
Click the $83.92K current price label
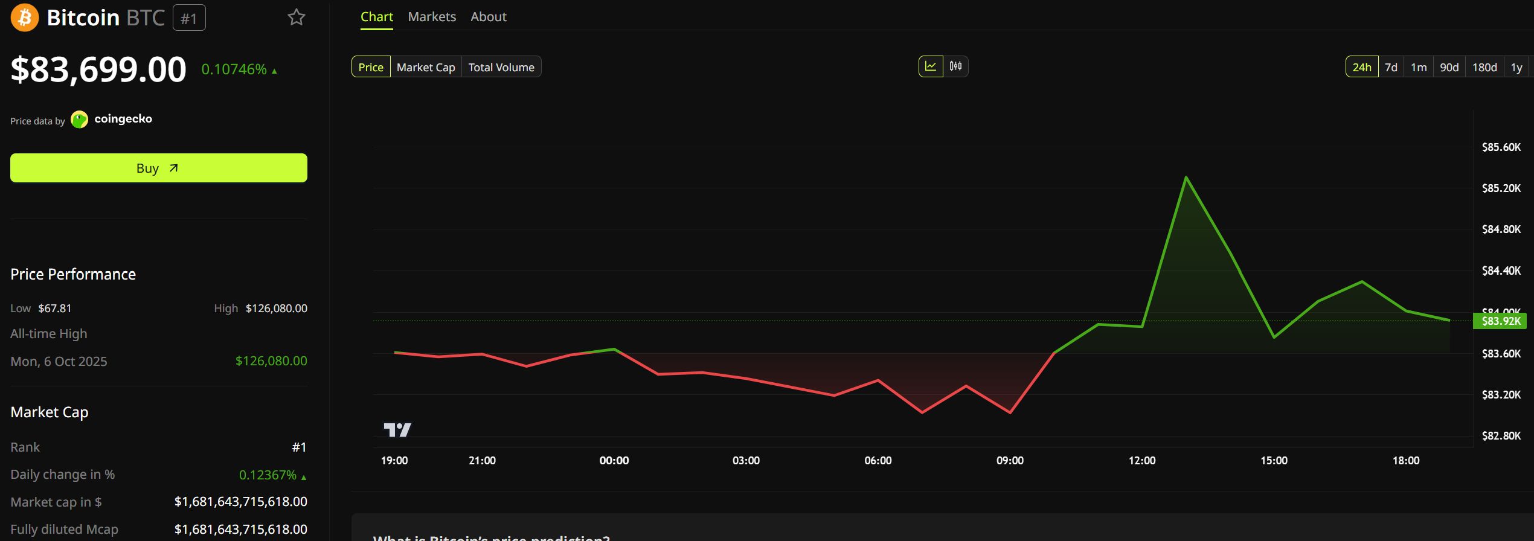[1500, 321]
